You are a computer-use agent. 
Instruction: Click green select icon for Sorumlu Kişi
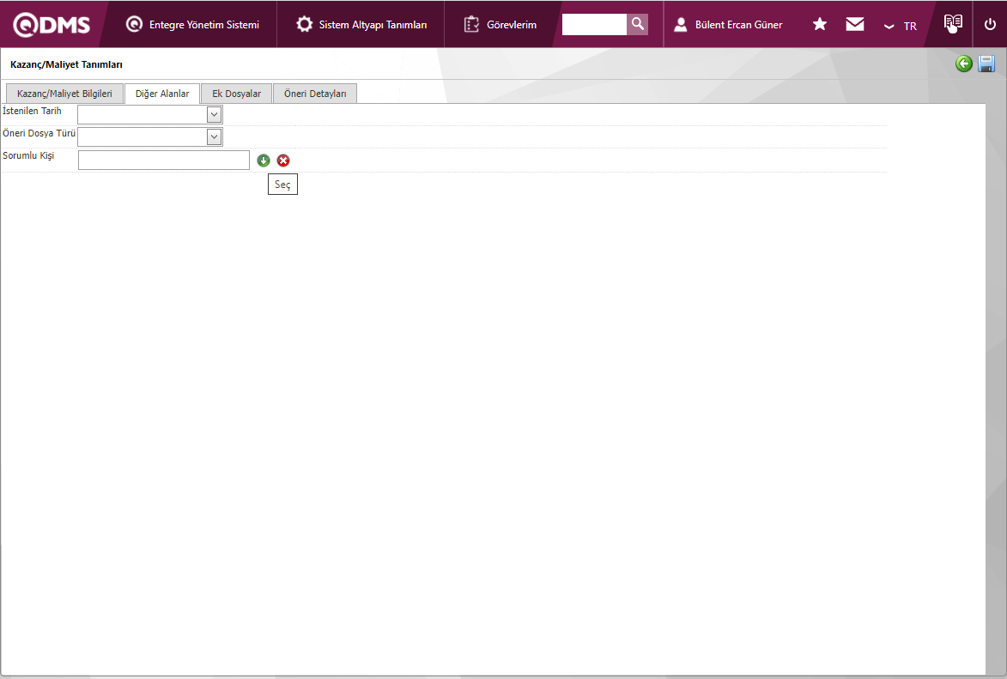(264, 161)
